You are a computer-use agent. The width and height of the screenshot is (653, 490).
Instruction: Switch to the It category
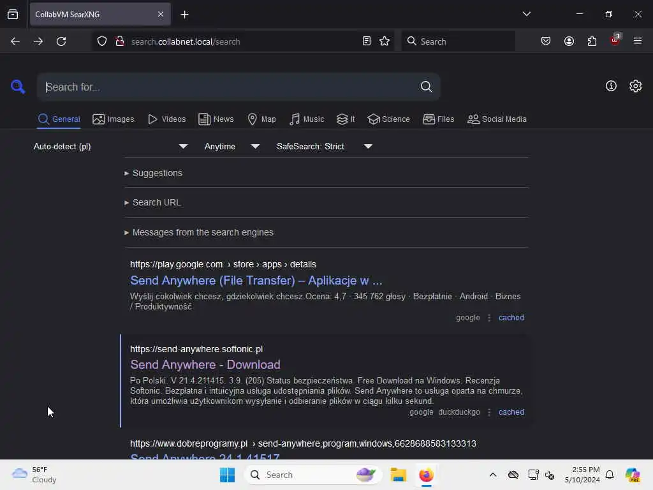346,119
